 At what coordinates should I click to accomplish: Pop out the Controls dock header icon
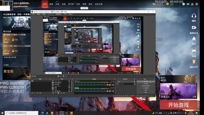pyautogui.click(x=154, y=79)
